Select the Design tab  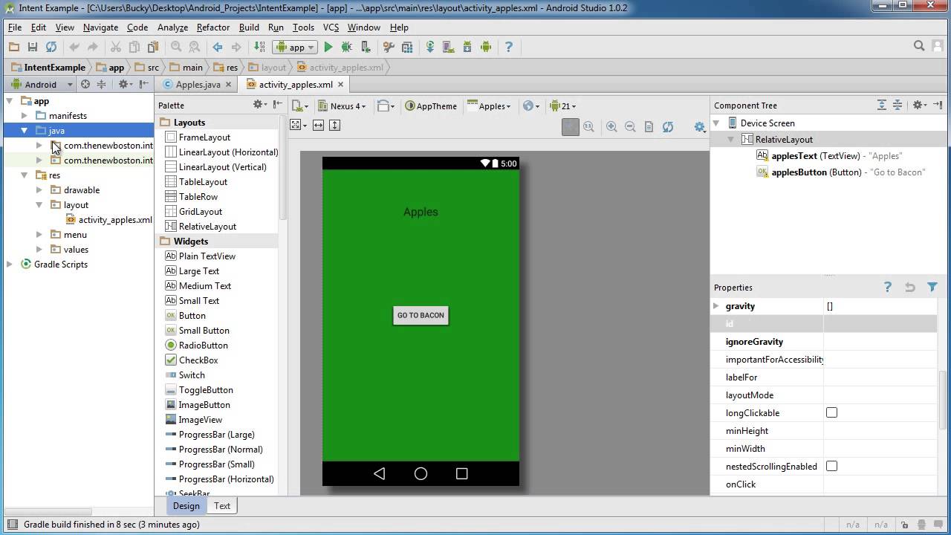point(186,506)
